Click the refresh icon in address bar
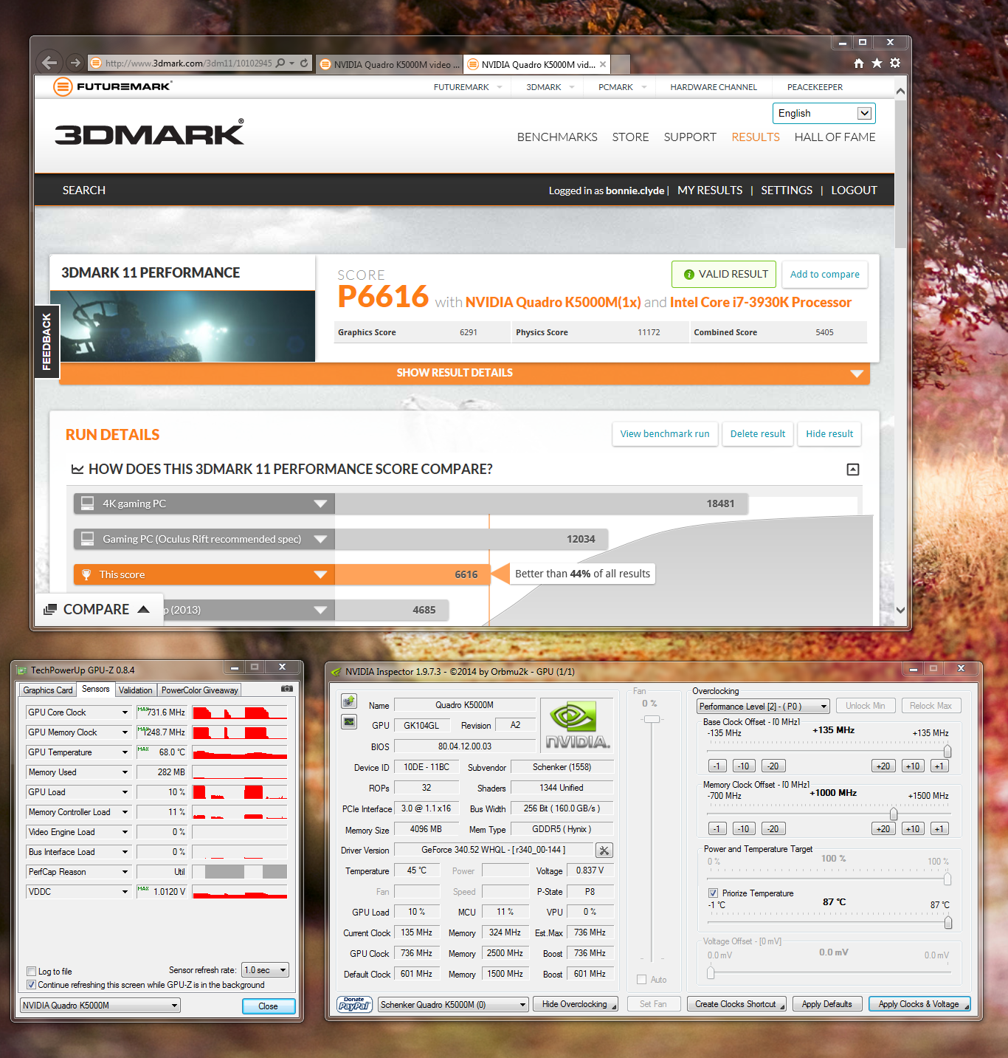This screenshot has width=1008, height=1058. pyautogui.click(x=304, y=63)
